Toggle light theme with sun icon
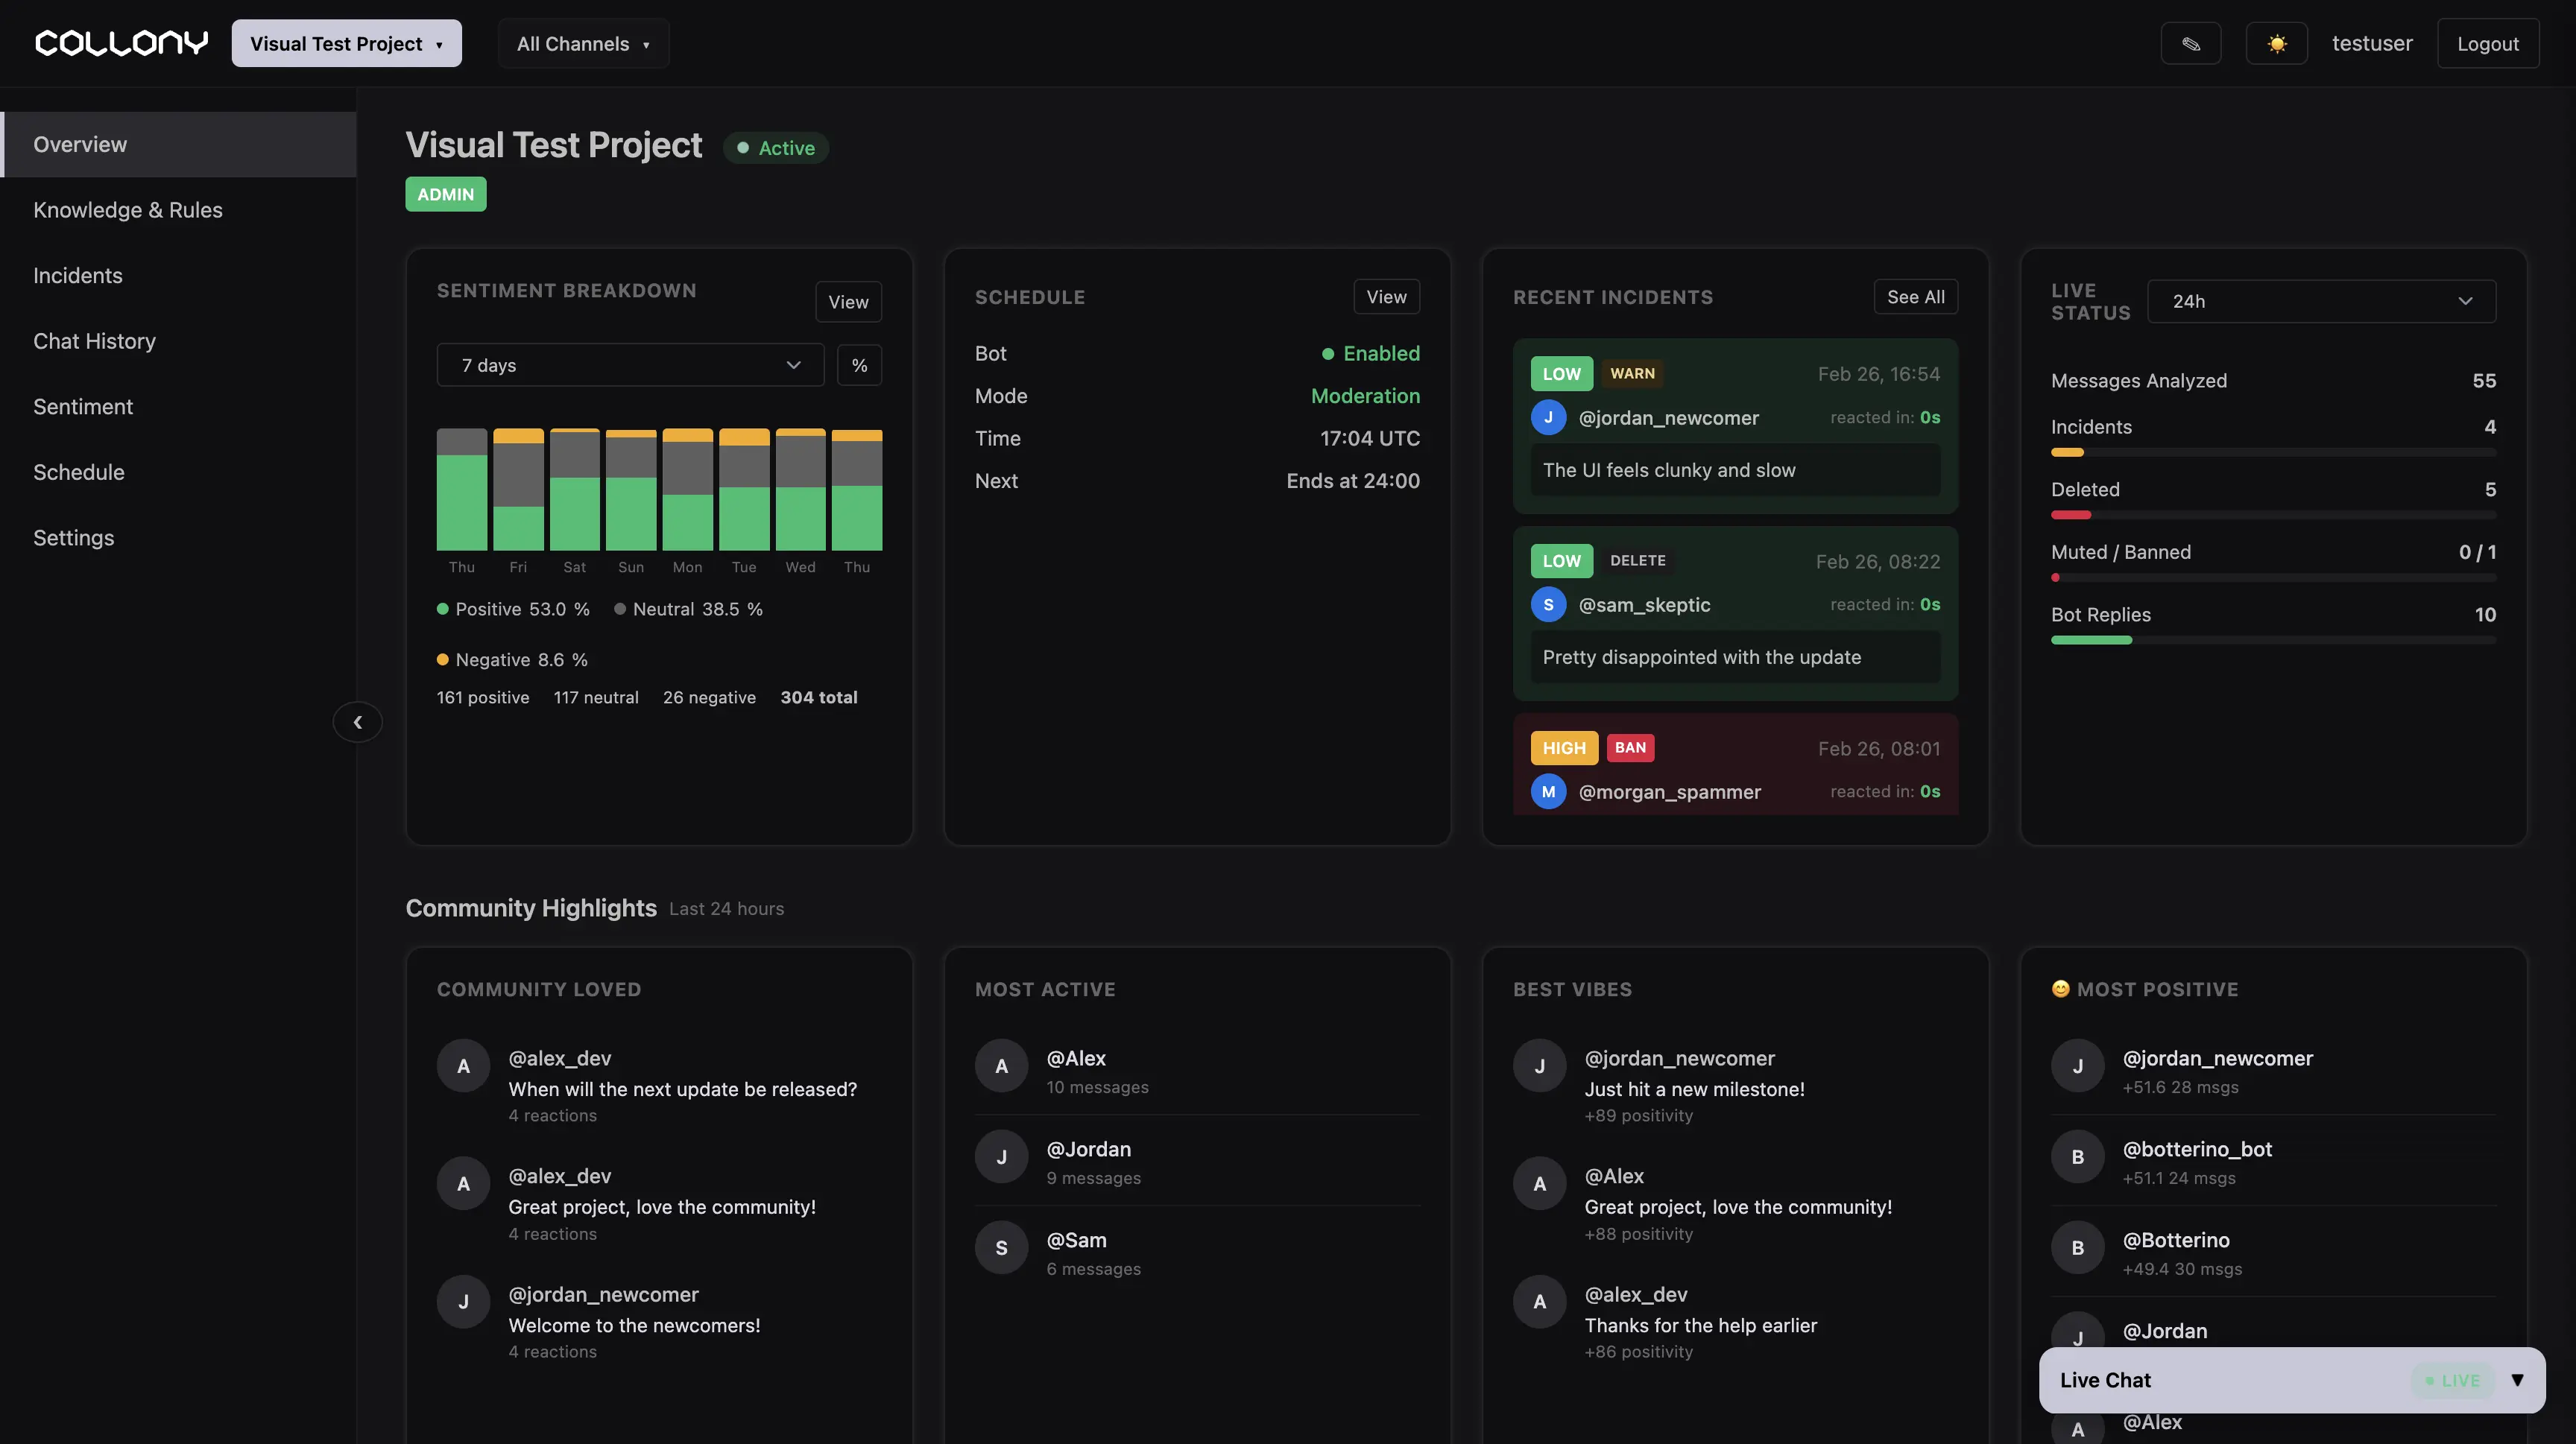This screenshot has width=2576, height=1444. [x=2276, y=44]
